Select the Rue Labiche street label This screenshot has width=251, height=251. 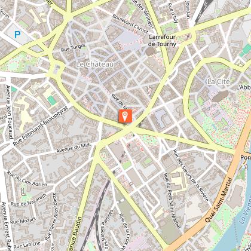pyautogui.click(x=27, y=245)
